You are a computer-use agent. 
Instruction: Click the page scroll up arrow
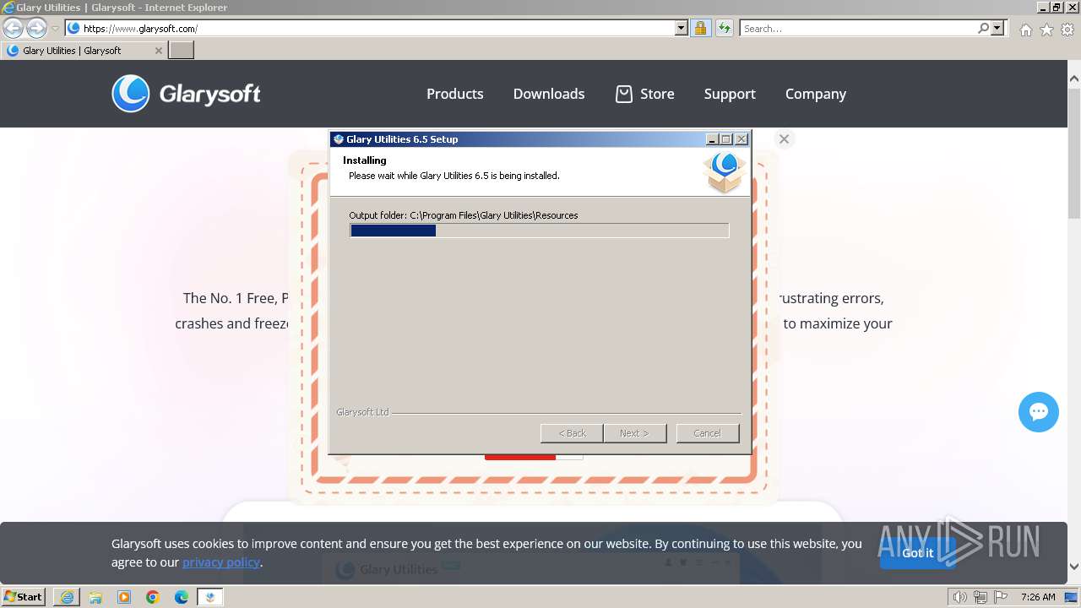[1074, 79]
